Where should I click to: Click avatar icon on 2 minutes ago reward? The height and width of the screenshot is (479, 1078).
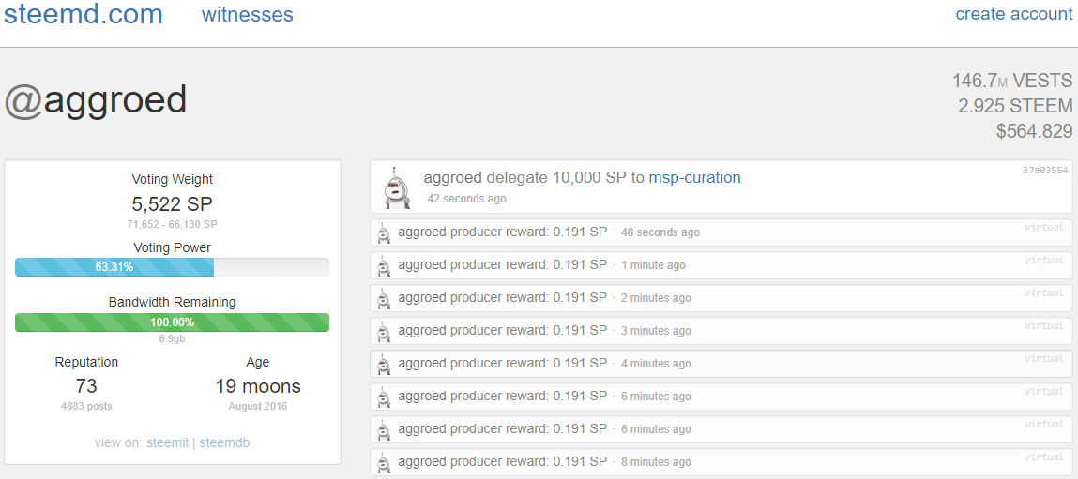coord(384,298)
